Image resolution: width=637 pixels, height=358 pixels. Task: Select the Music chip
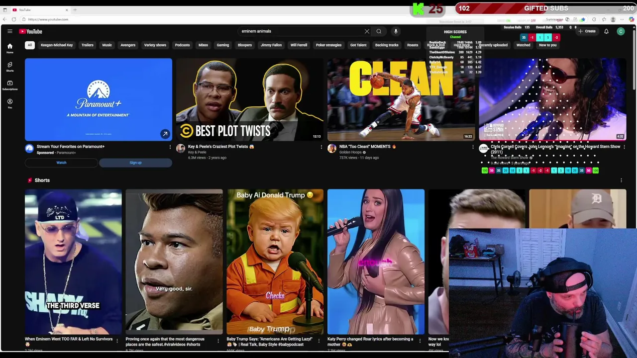click(107, 45)
